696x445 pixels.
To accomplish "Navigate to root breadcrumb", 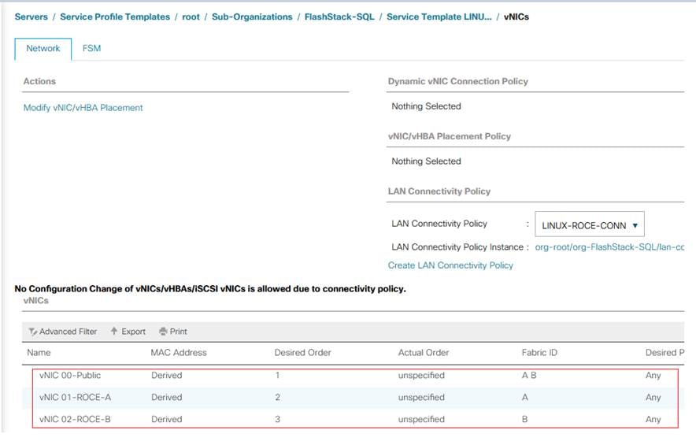I will click(191, 17).
